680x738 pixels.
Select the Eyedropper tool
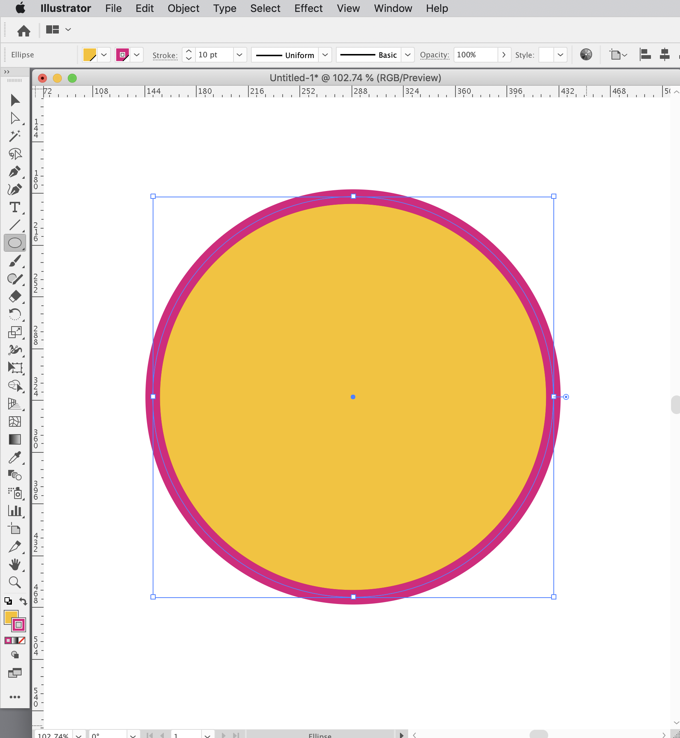click(15, 458)
